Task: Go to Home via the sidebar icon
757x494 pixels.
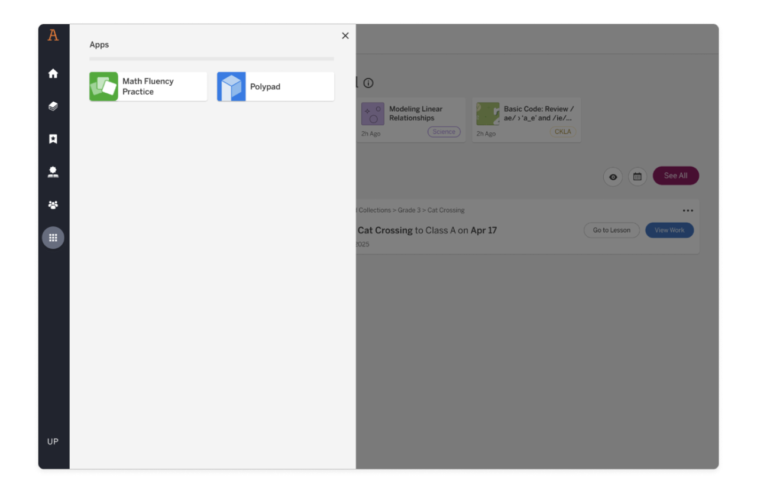Action: (53, 74)
